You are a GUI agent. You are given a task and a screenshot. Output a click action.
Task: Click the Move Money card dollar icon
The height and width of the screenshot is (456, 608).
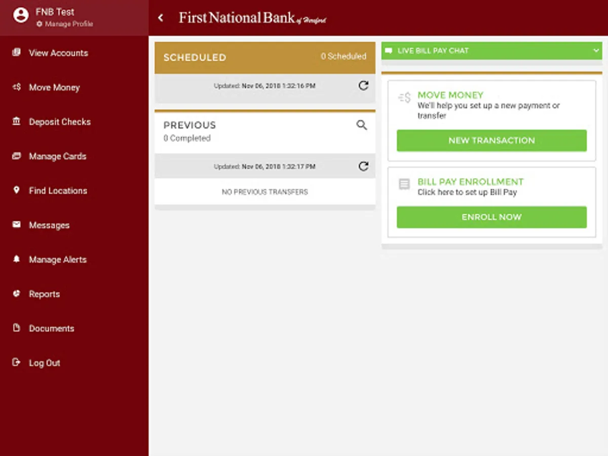pyautogui.click(x=404, y=98)
